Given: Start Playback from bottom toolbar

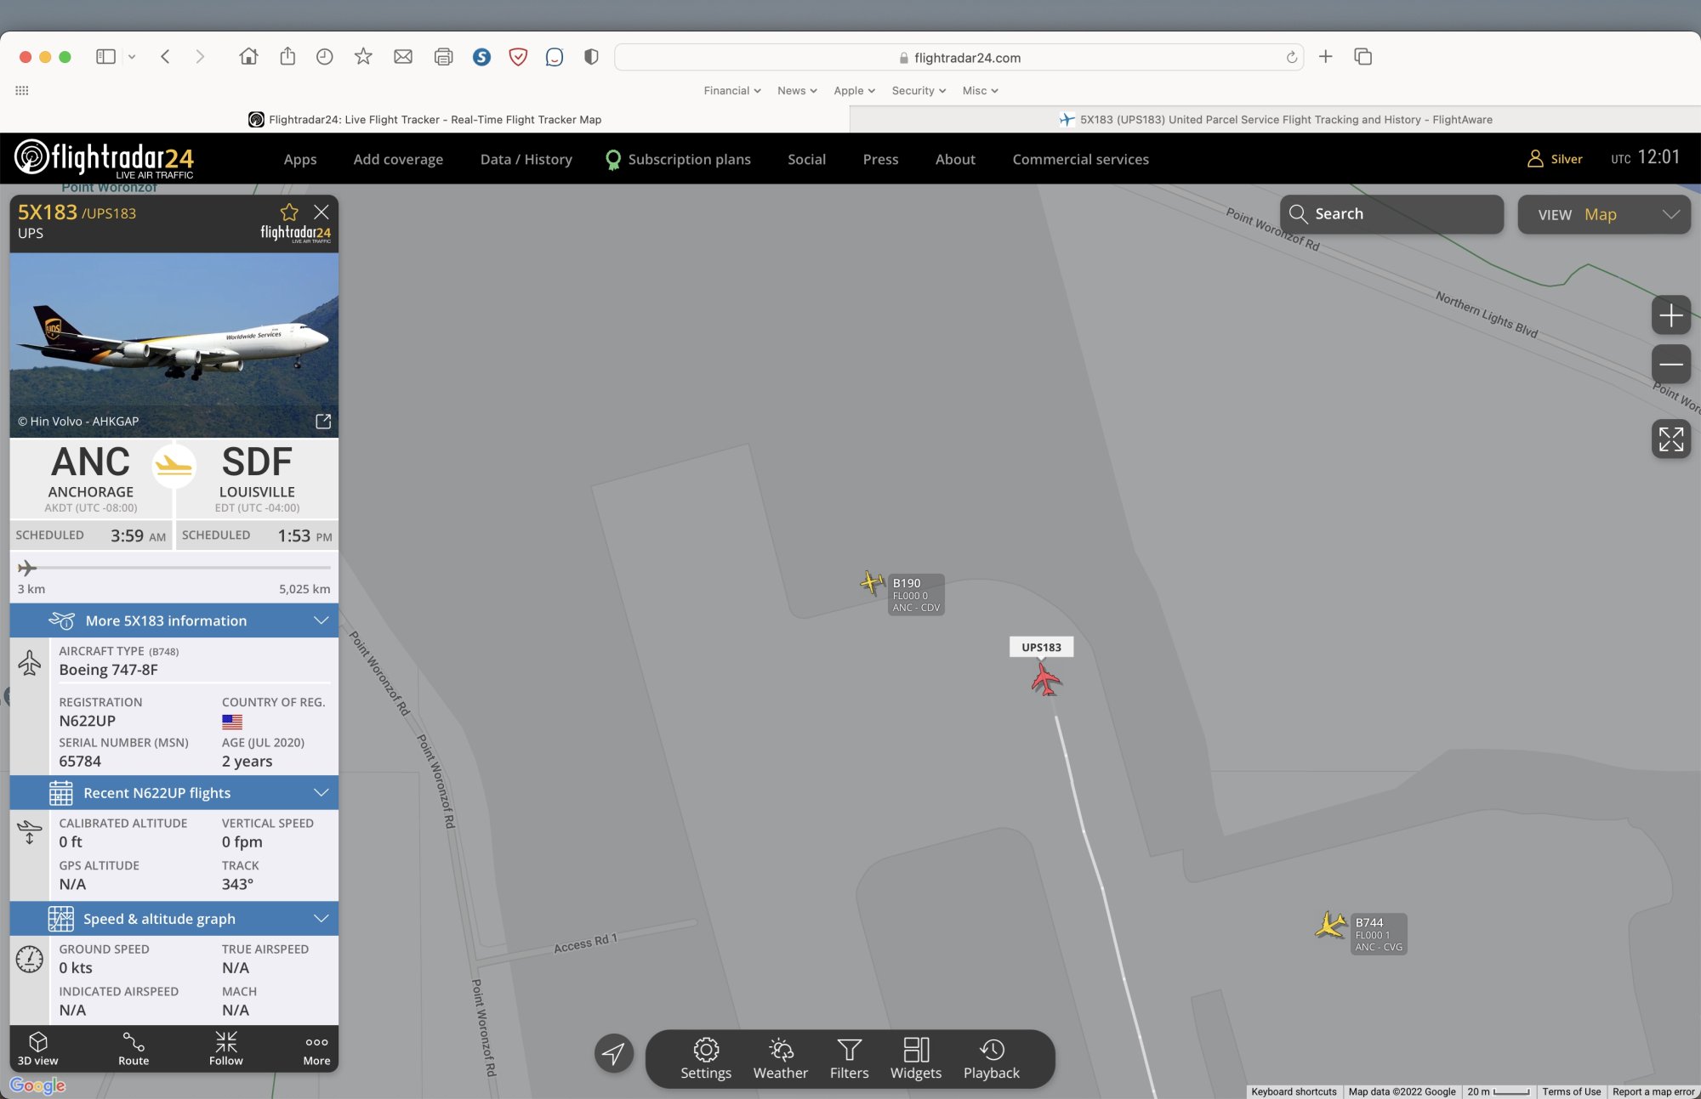Looking at the screenshot, I should (991, 1058).
